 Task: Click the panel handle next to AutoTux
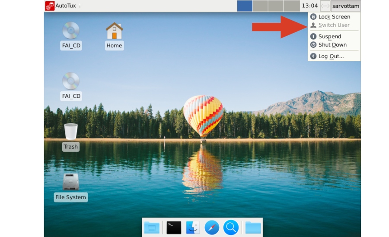[80, 6]
